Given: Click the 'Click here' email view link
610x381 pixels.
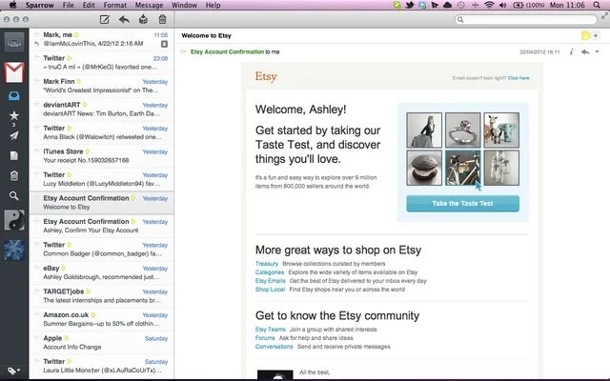Looking at the screenshot, I should (518, 78).
